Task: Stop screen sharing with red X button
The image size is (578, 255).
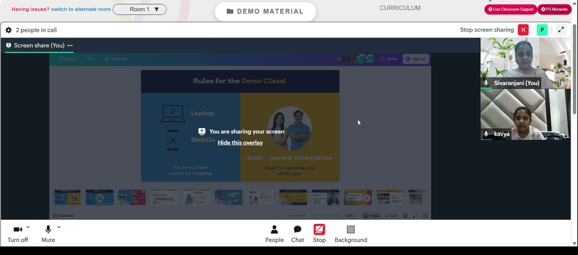Action: pyautogui.click(x=523, y=30)
